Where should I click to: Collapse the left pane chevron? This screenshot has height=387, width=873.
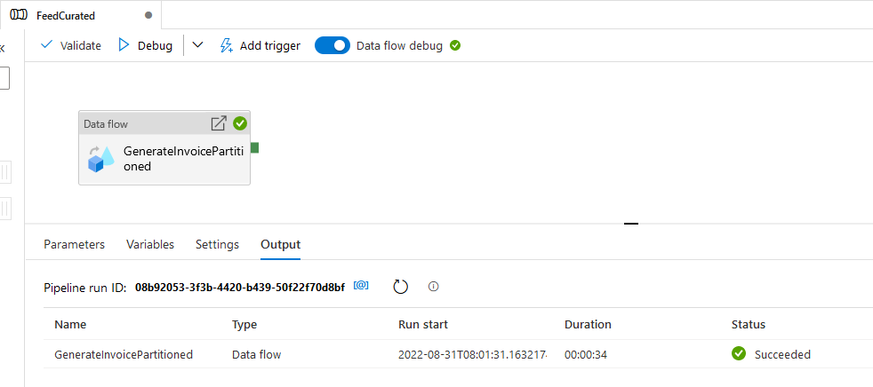pyautogui.click(x=2, y=49)
